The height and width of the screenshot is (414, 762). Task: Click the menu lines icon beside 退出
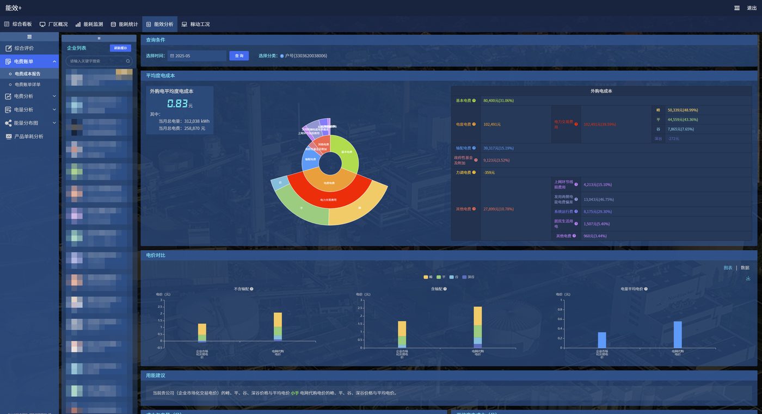click(736, 8)
